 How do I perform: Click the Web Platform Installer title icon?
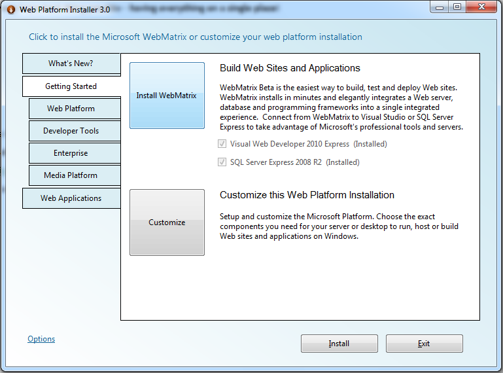coord(11,10)
